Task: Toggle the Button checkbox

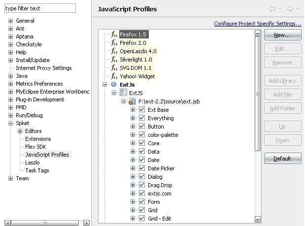Action: coord(142,127)
